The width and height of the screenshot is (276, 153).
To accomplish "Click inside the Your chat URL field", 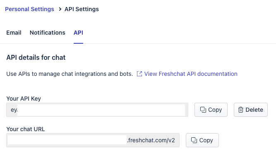I will tap(93, 140).
